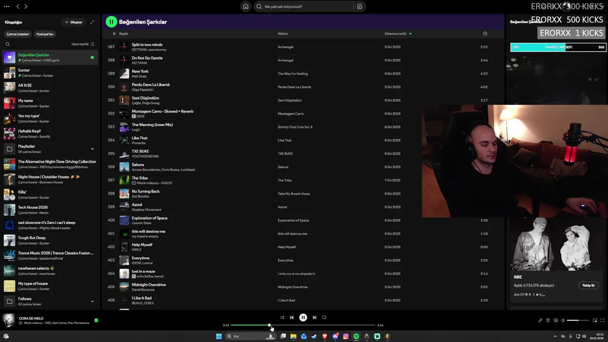Filter by Çalma Listeleri chip

click(18, 34)
